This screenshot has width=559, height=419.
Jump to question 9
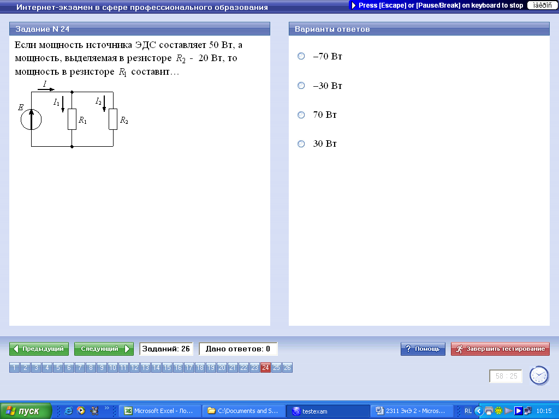click(102, 367)
